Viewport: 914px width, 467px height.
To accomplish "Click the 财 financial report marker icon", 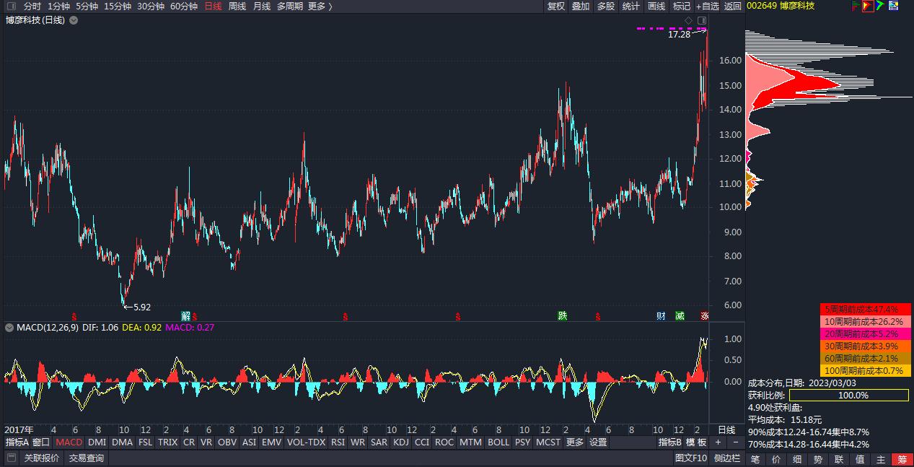I will 661,315.
